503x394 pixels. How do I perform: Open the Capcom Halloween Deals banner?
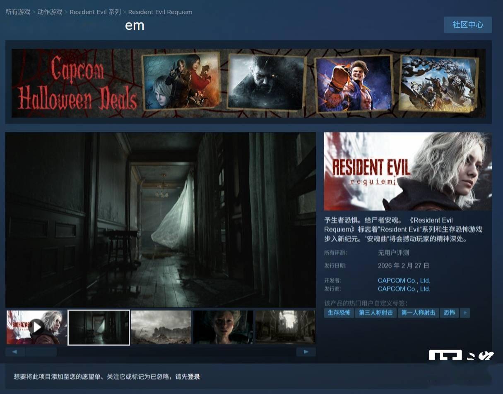pyautogui.click(x=248, y=83)
